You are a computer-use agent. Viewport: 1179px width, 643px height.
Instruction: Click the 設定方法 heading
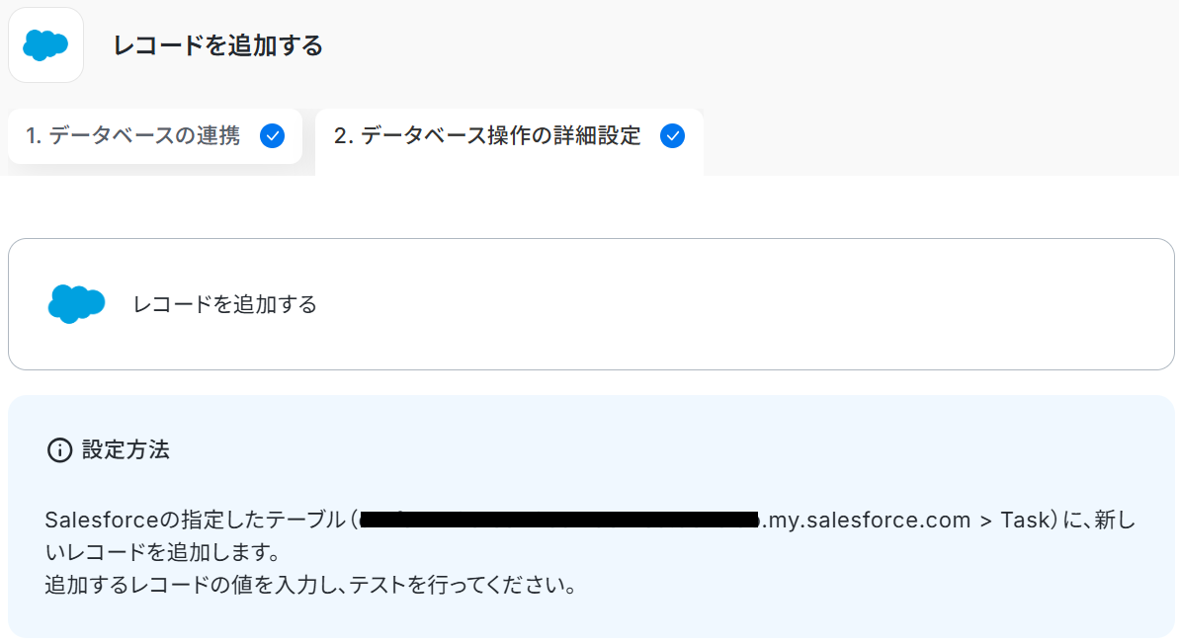pyautogui.click(x=126, y=450)
